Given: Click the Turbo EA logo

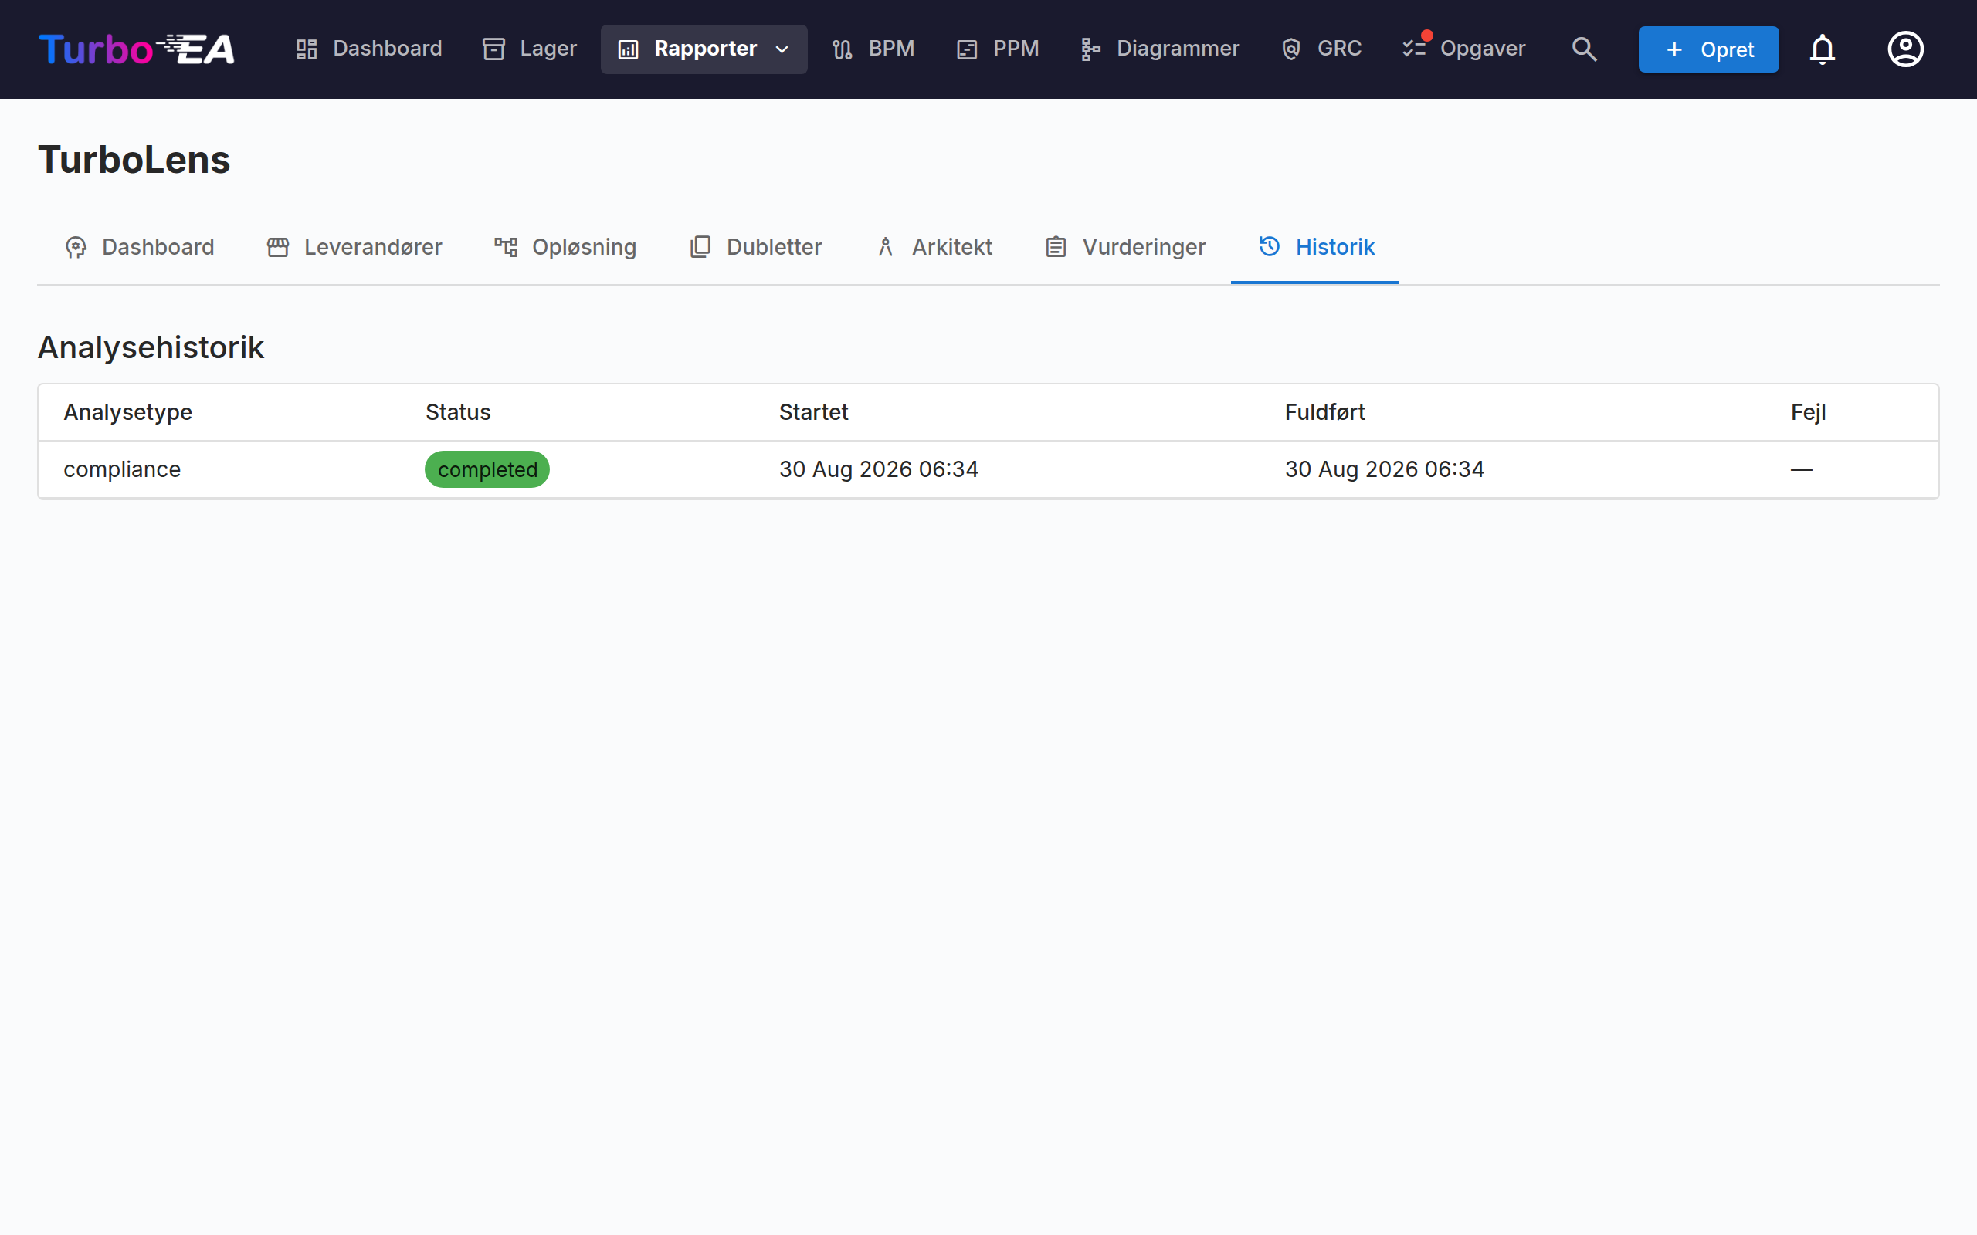Looking at the screenshot, I should click(x=137, y=49).
